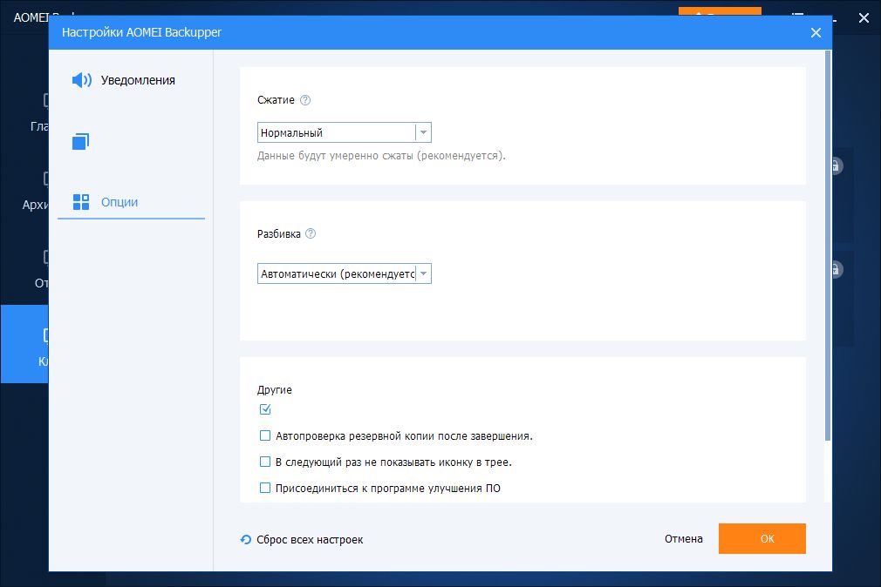
Task: Toggle the checked box under Другие
Action: 265,409
